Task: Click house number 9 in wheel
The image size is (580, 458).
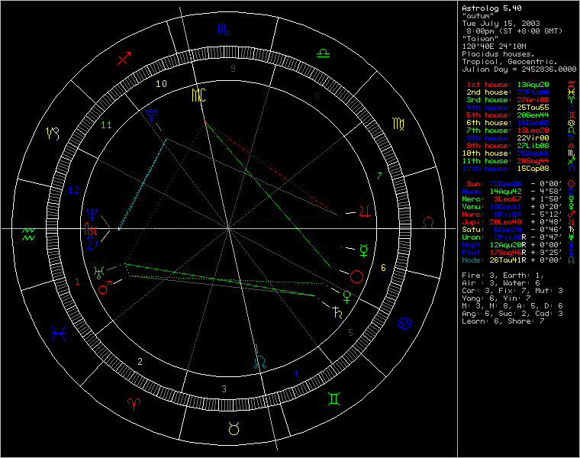Action: [233, 68]
